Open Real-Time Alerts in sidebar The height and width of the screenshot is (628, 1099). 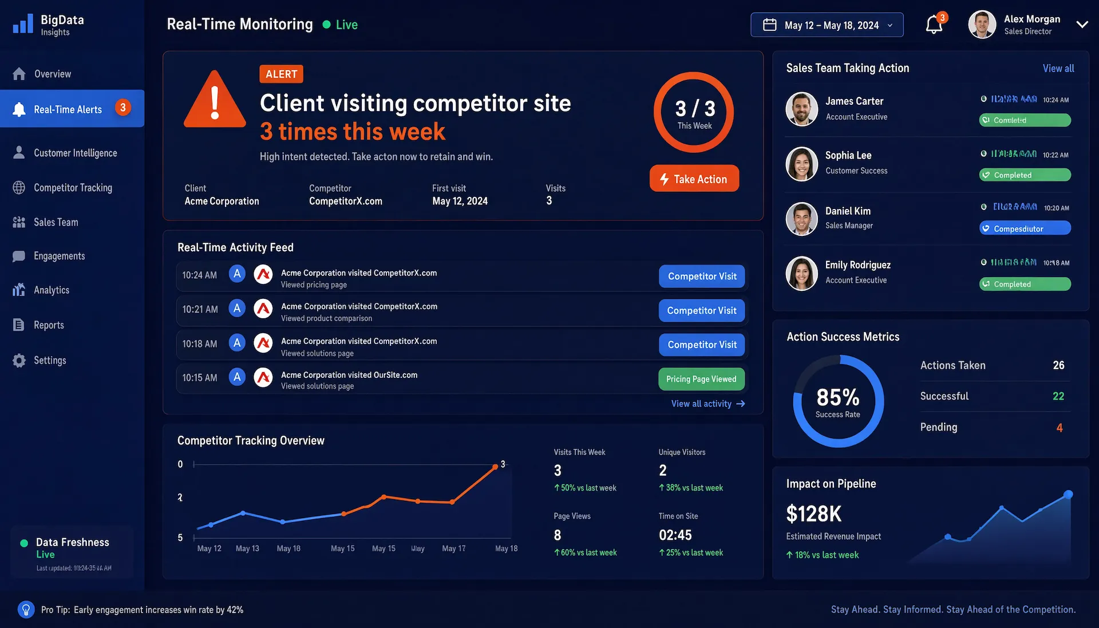[72, 109]
